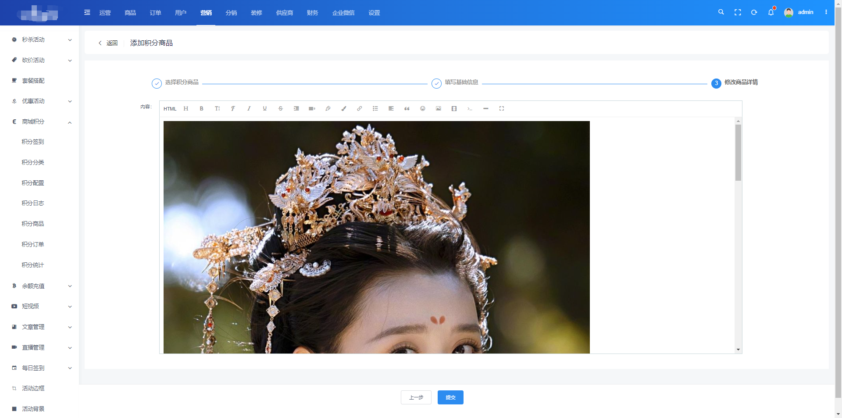Expand the 短视频 sidebar menu

pos(39,306)
